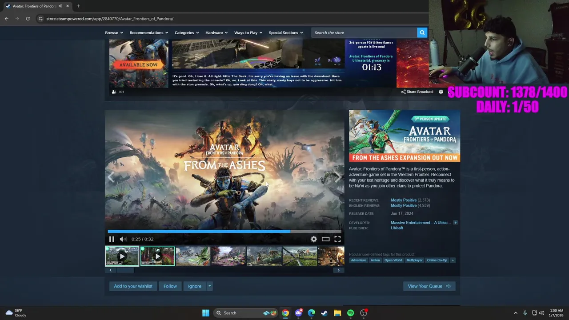
Task: Open Spotify from the taskbar
Action: tap(350, 313)
